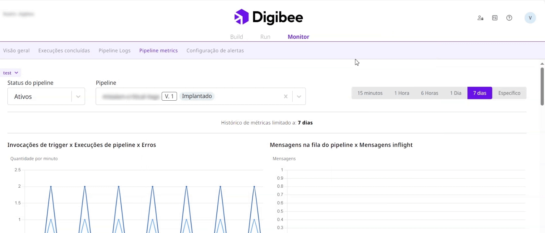Choose the Específico time range

tap(509, 93)
